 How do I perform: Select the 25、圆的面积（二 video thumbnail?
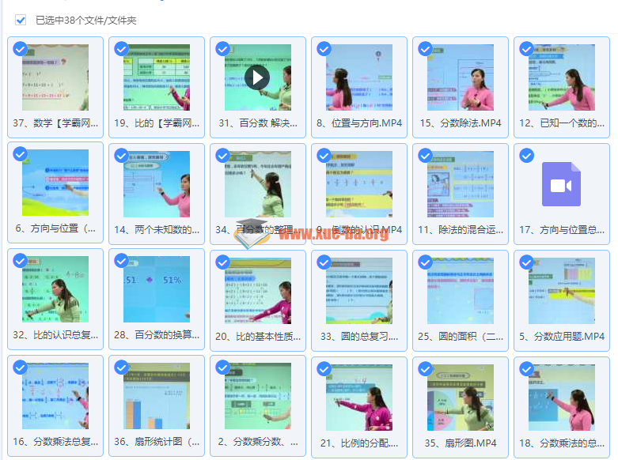click(460, 291)
